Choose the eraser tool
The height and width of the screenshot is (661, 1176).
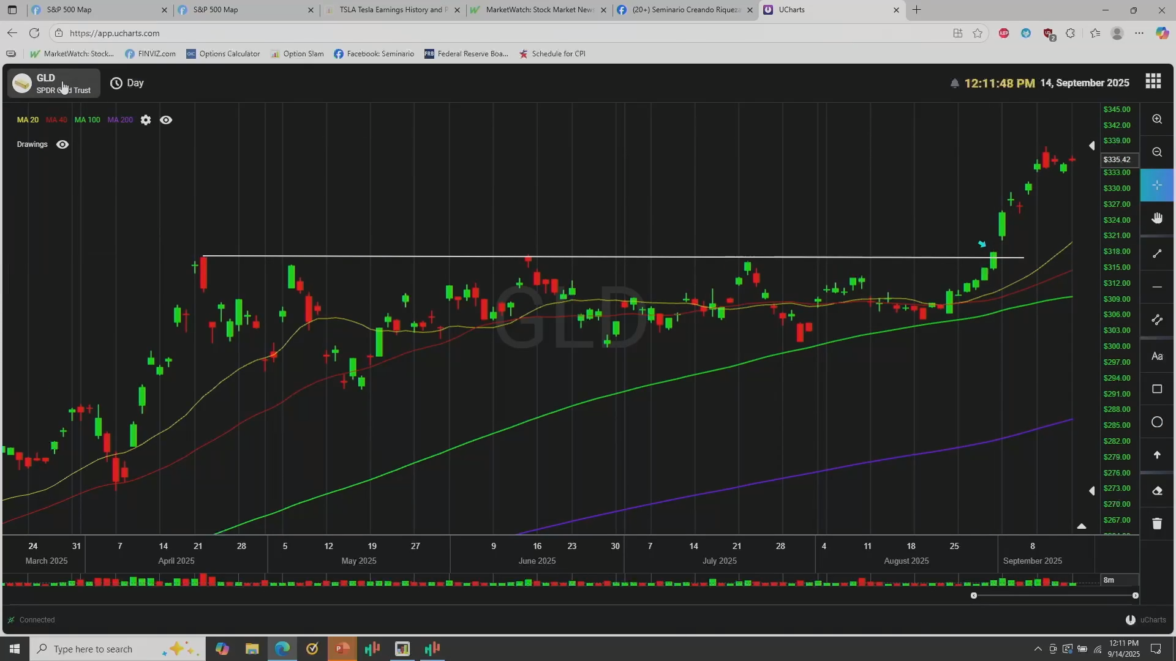point(1156,491)
